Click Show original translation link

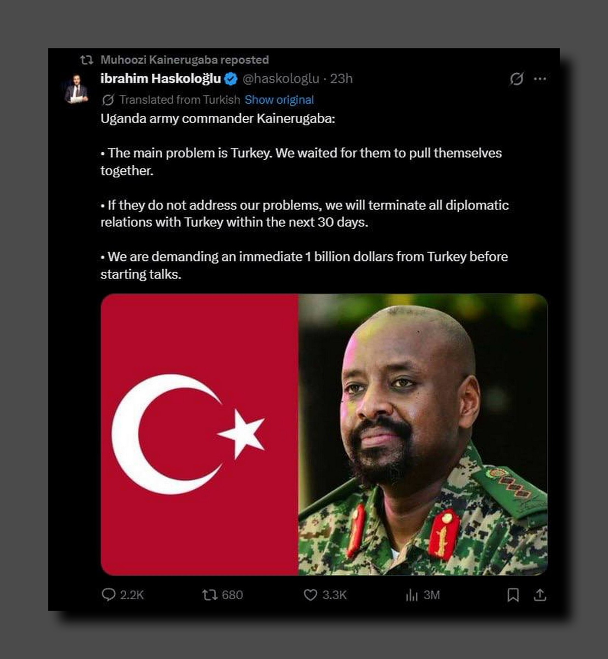(279, 100)
